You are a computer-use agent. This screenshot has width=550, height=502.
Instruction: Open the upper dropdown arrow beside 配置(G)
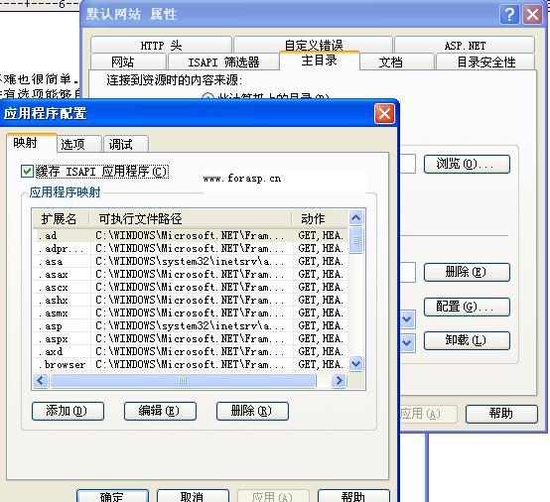pos(407,319)
